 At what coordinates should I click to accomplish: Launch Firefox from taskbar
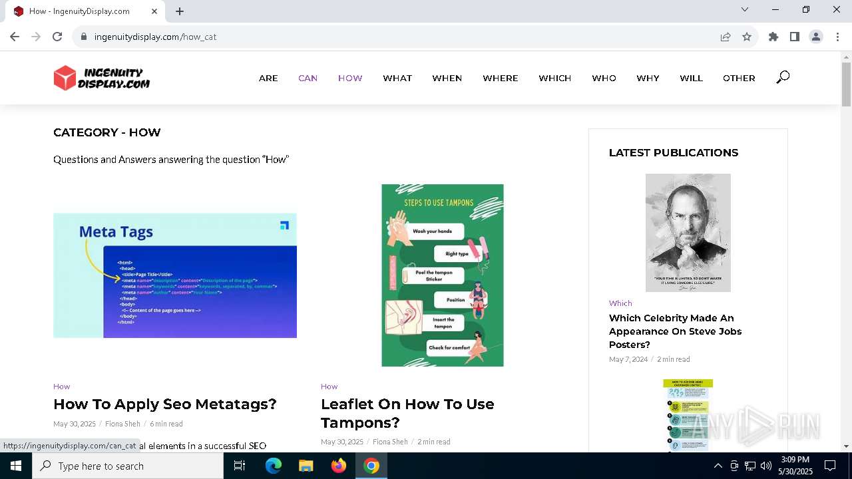339,466
